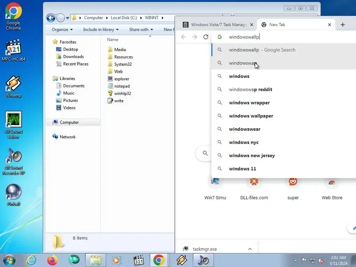Screen dimensions: 356x267
Task: Choose 'windows wrapper' suggestion
Action: [x=284, y=103]
